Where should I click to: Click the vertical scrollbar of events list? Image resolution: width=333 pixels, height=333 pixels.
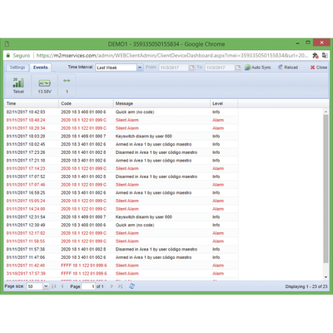pyautogui.click(x=326, y=189)
